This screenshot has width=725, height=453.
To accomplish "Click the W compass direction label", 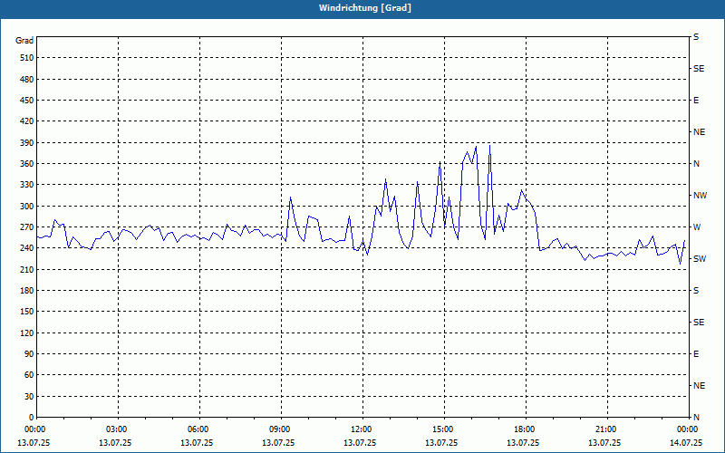I will click(697, 227).
